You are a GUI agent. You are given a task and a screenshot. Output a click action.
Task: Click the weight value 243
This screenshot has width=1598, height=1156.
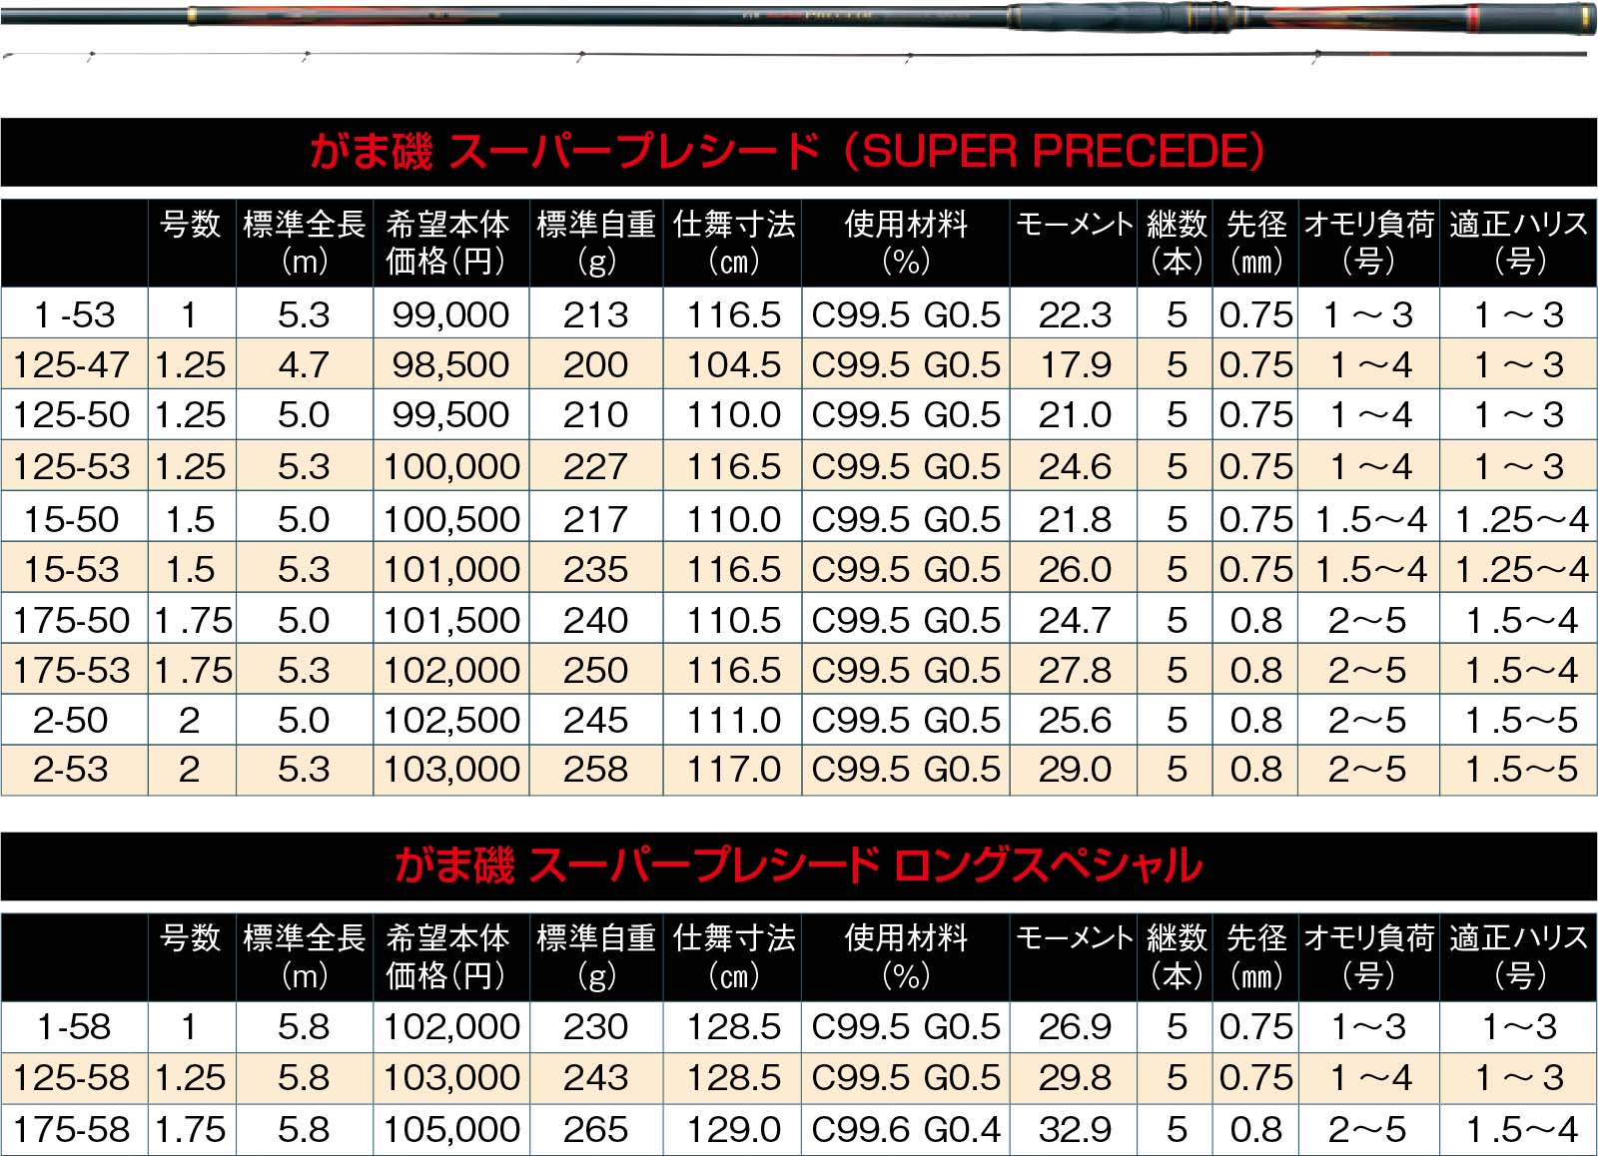596,1077
